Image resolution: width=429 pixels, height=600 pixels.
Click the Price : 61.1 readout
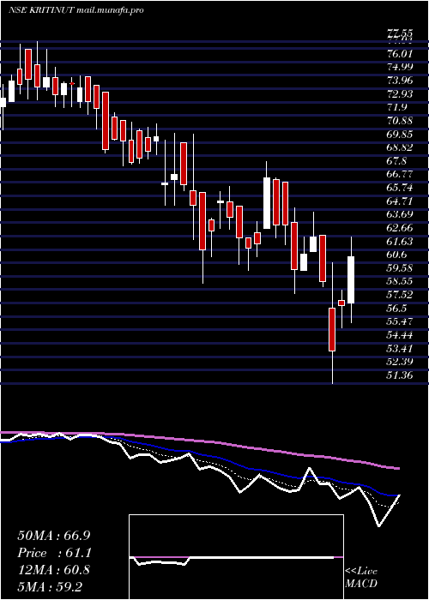54,553
